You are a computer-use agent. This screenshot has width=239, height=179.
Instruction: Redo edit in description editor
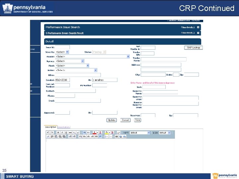(x=52, y=133)
